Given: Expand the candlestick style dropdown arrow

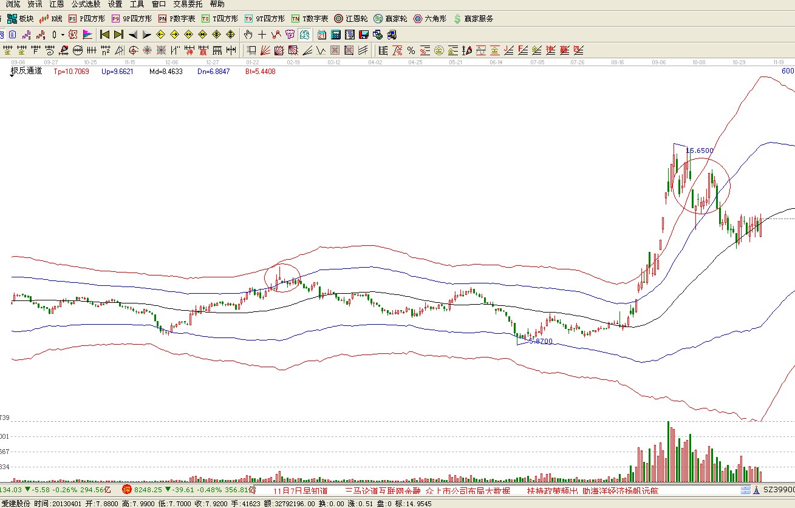Looking at the screenshot, I should pos(62,35).
